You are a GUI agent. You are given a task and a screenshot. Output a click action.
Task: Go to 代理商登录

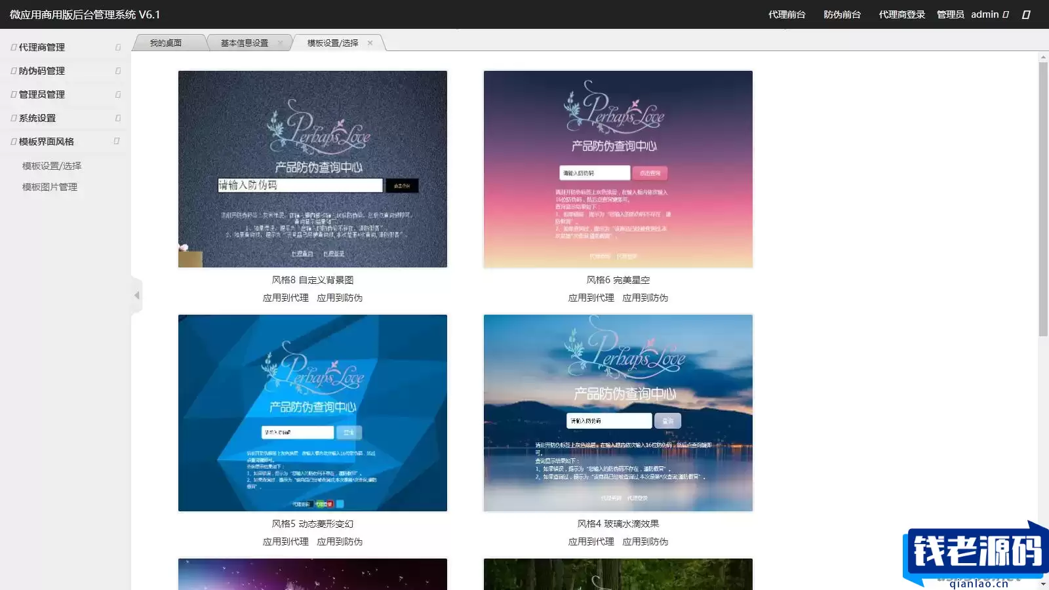tap(901, 14)
